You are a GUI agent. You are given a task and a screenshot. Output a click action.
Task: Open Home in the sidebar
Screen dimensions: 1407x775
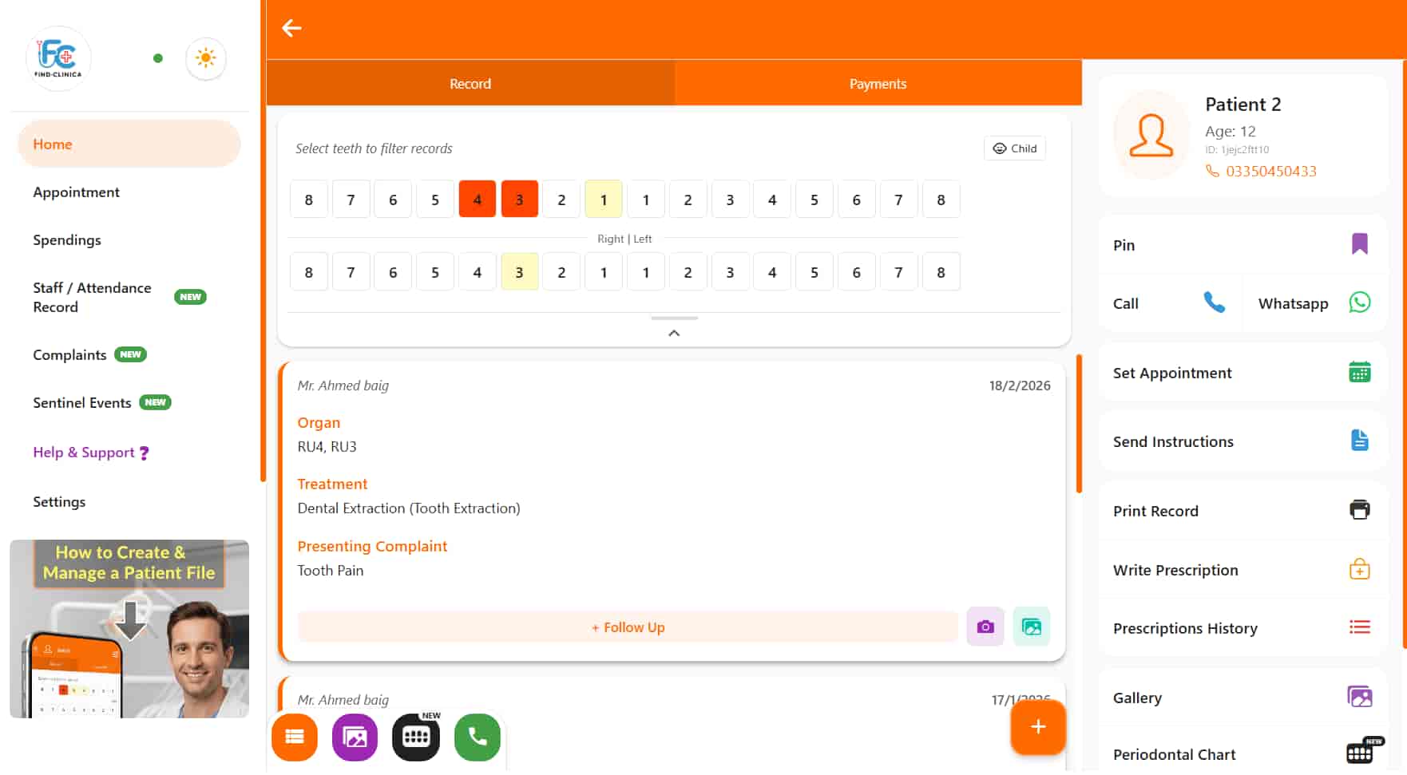click(x=129, y=144)
